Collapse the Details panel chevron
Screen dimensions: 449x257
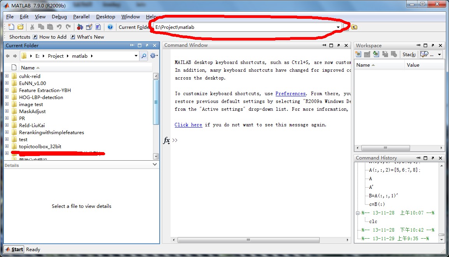(x=155, y=165)
